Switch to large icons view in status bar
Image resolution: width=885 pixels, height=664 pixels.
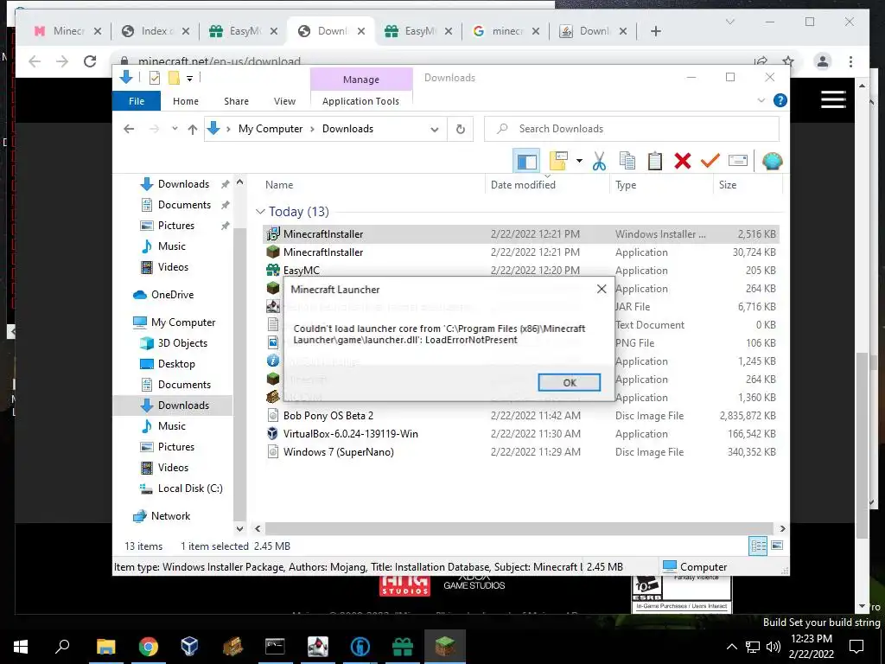click(x=777, y=546)
